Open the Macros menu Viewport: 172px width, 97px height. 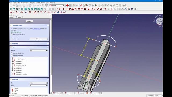[x=33, y=3]
